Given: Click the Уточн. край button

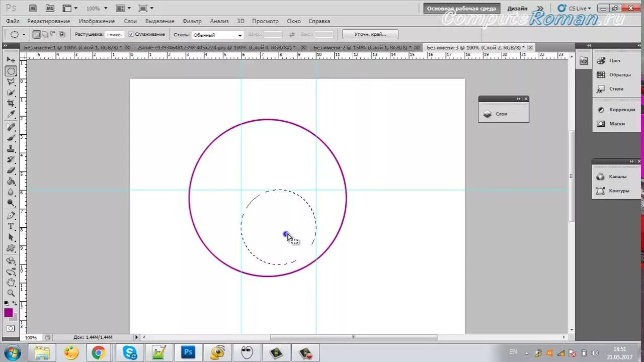Looking at the screenshot, I should pos(370,34).
